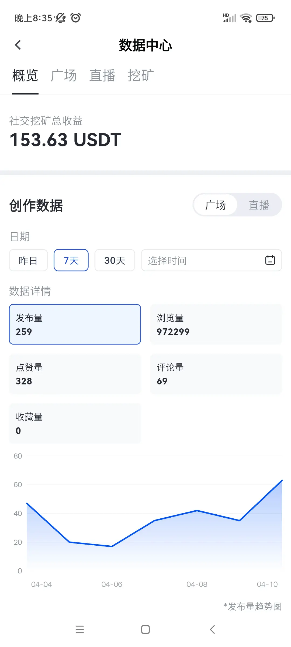Select the 点赞量 metric card
The height and width of the screenshot is (647, 291).
(75, 374)
